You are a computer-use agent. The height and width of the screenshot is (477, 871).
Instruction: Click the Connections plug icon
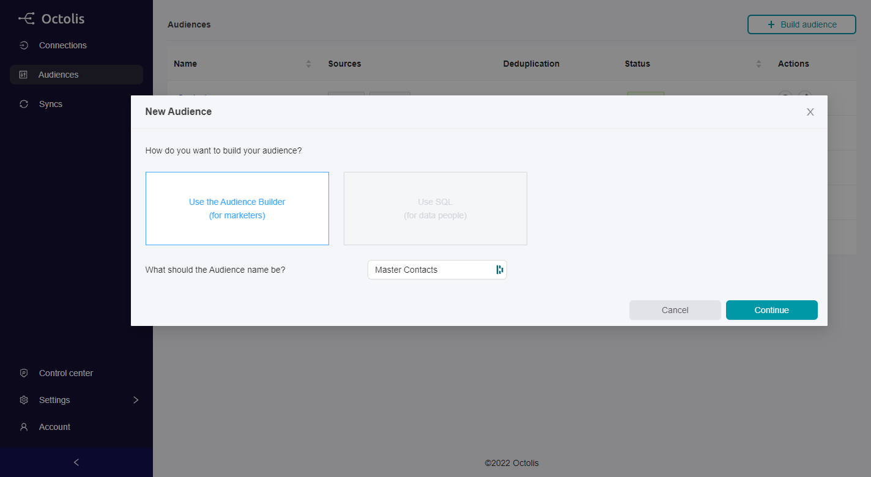coord(24,45)
